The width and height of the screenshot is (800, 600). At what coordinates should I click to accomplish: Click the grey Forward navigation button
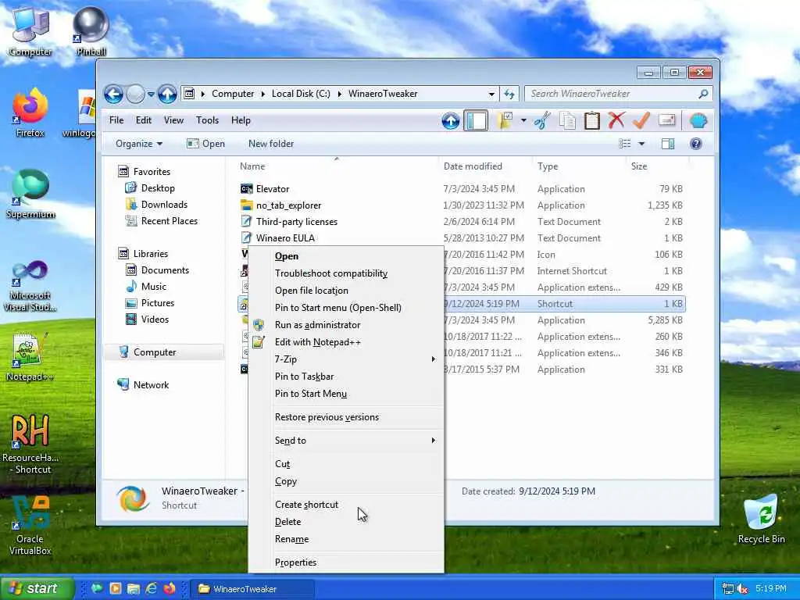tap(135, 94)
